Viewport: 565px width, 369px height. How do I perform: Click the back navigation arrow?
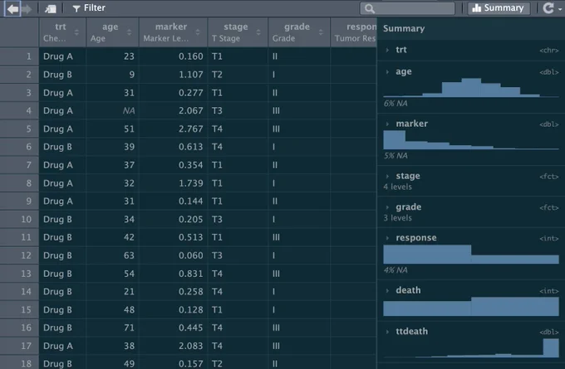coord(12,8)
